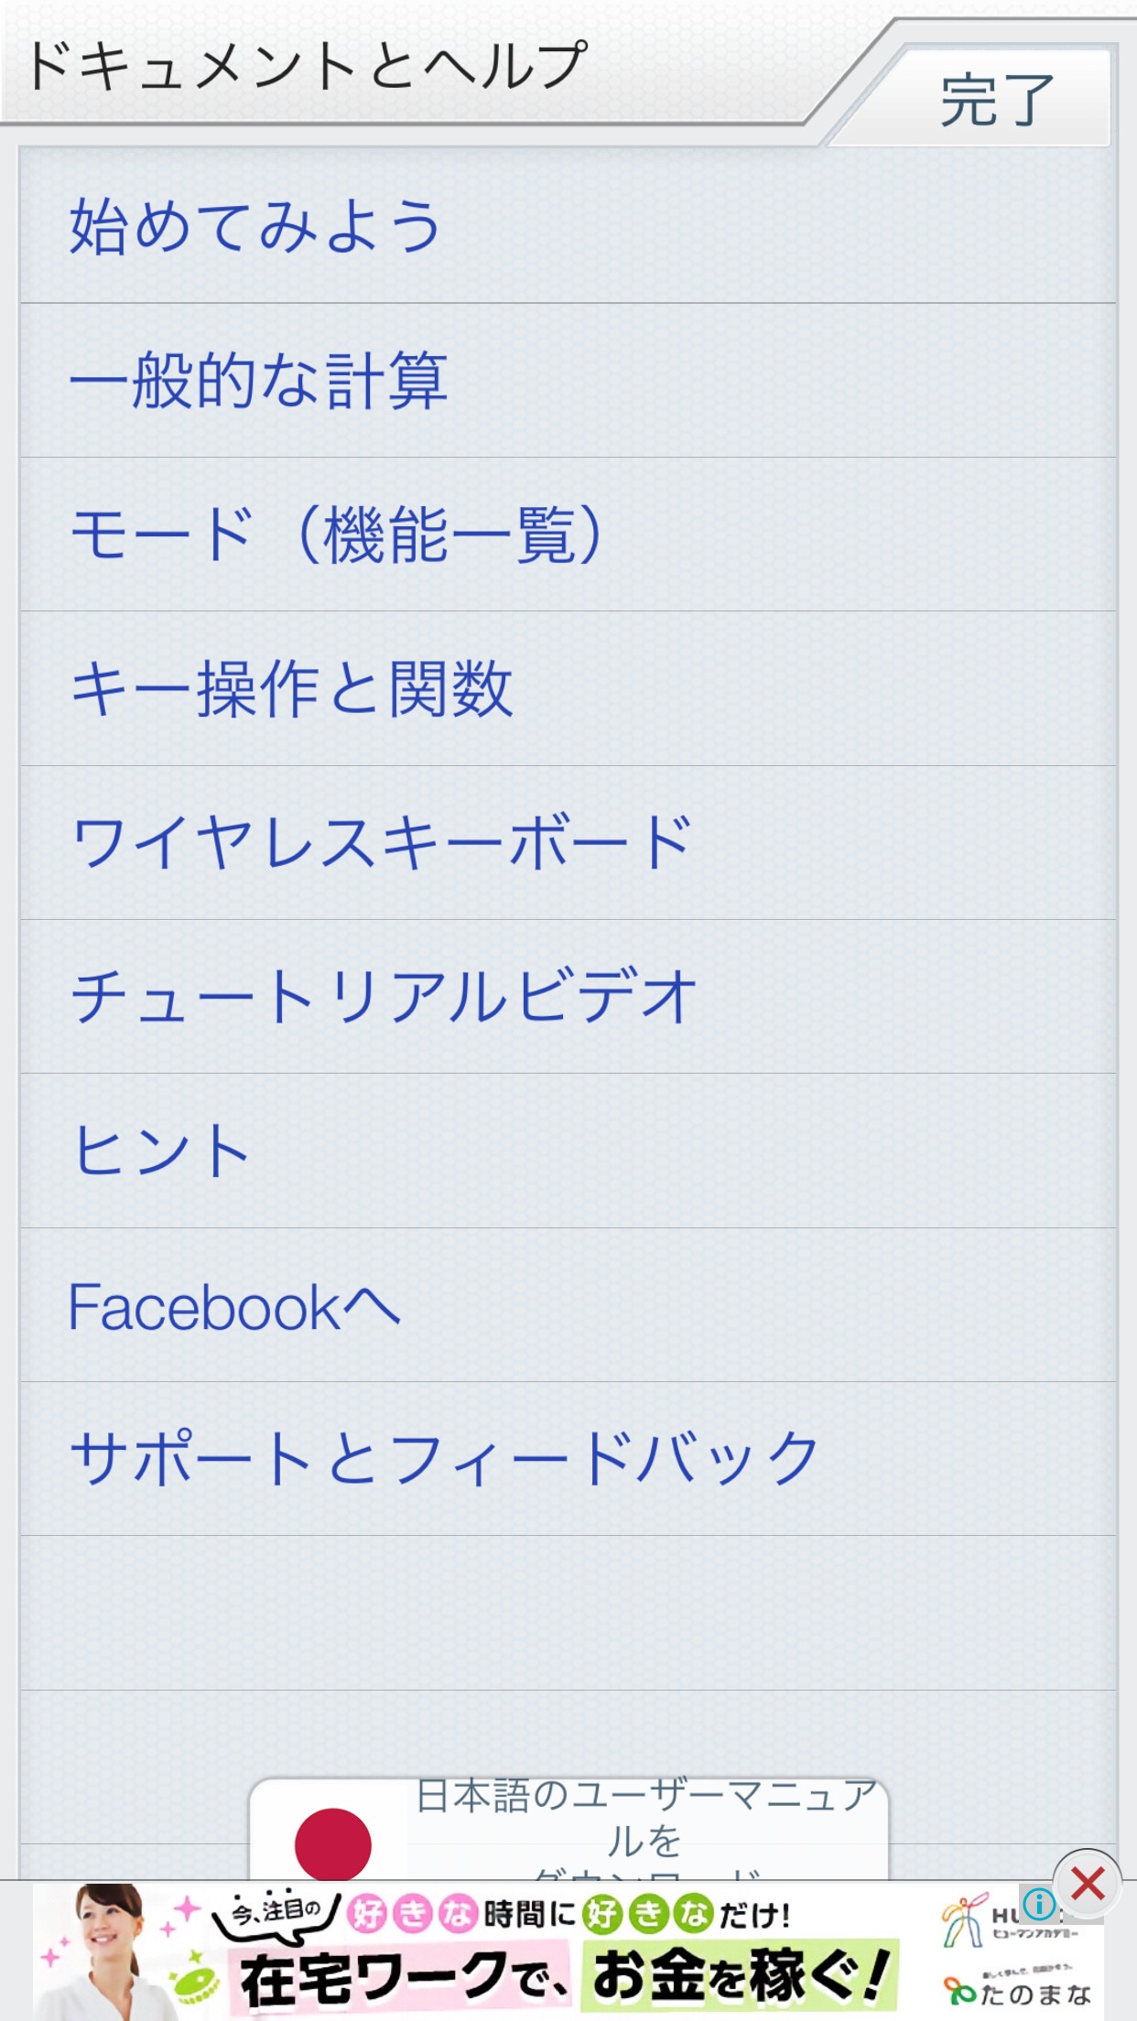Open サポートとフィードバック support page
Viewport: 1137px width, 2021px height.
[x=445, y=1459]
